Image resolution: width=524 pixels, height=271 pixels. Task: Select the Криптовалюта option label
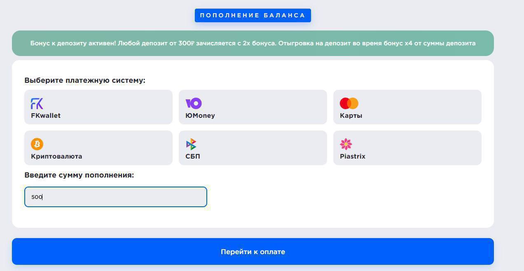tap(56, 157)
